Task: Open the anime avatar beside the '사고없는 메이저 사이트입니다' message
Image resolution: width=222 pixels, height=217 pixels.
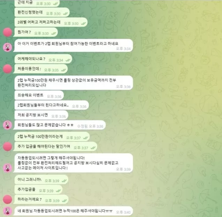Action: (x=7, y=168)
